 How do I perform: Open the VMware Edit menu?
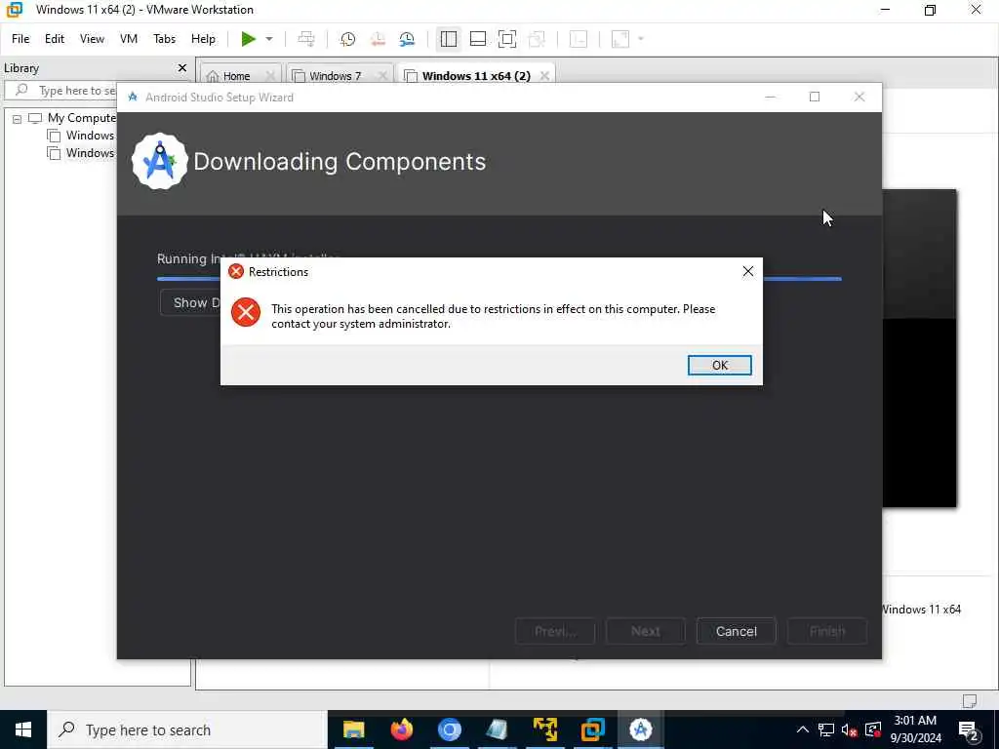[55, 39]
